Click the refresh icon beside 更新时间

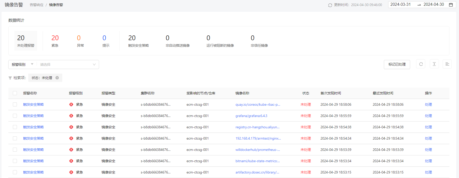[330, 5]
